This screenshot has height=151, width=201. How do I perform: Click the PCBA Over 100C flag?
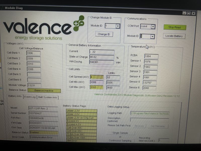point(81,137)
